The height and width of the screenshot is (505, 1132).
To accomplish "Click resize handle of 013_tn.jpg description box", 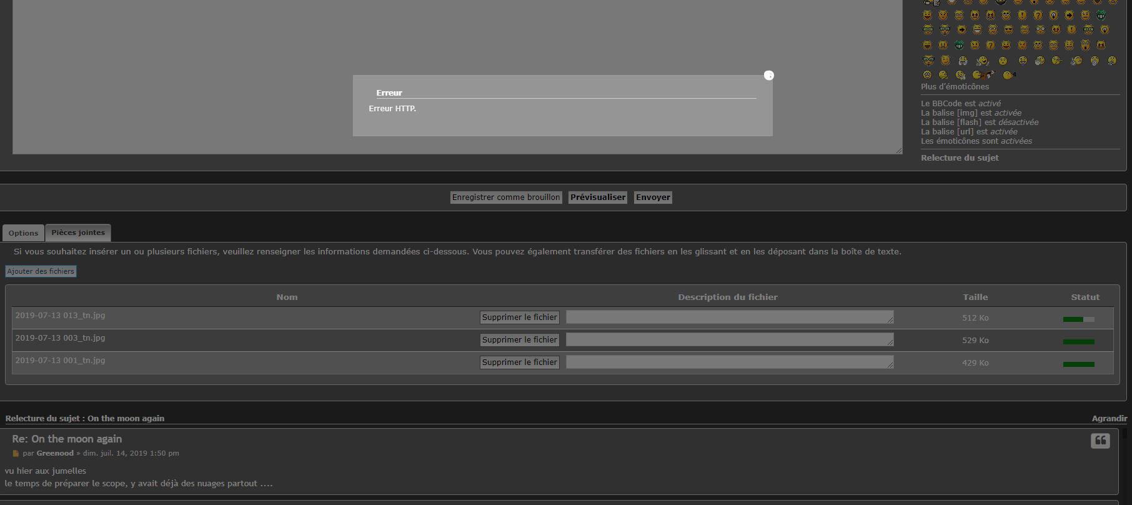I will coord(890,320).
